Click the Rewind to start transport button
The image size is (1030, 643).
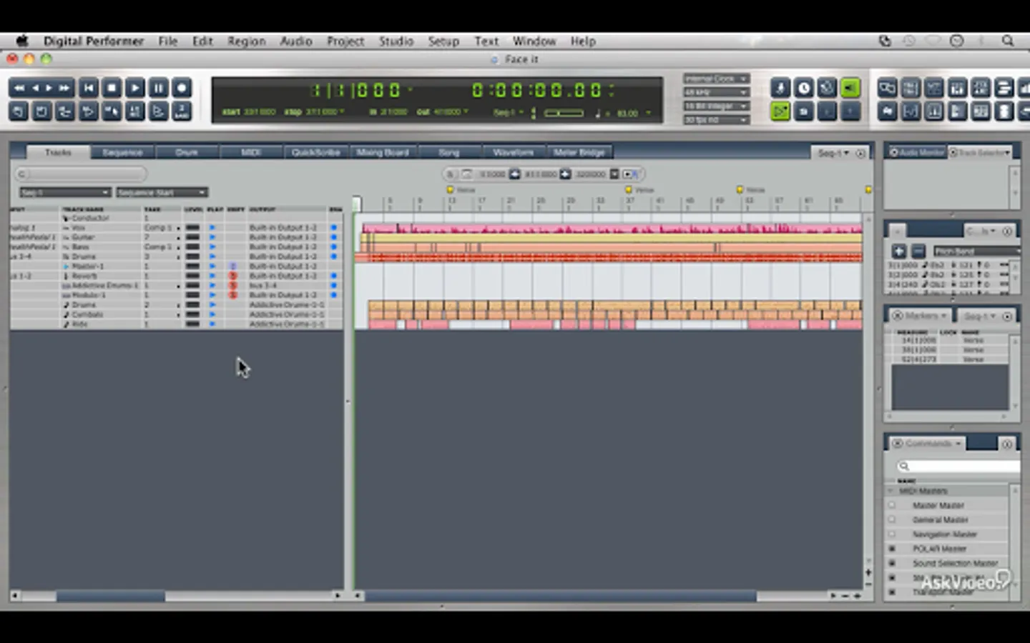pos(89,88)
